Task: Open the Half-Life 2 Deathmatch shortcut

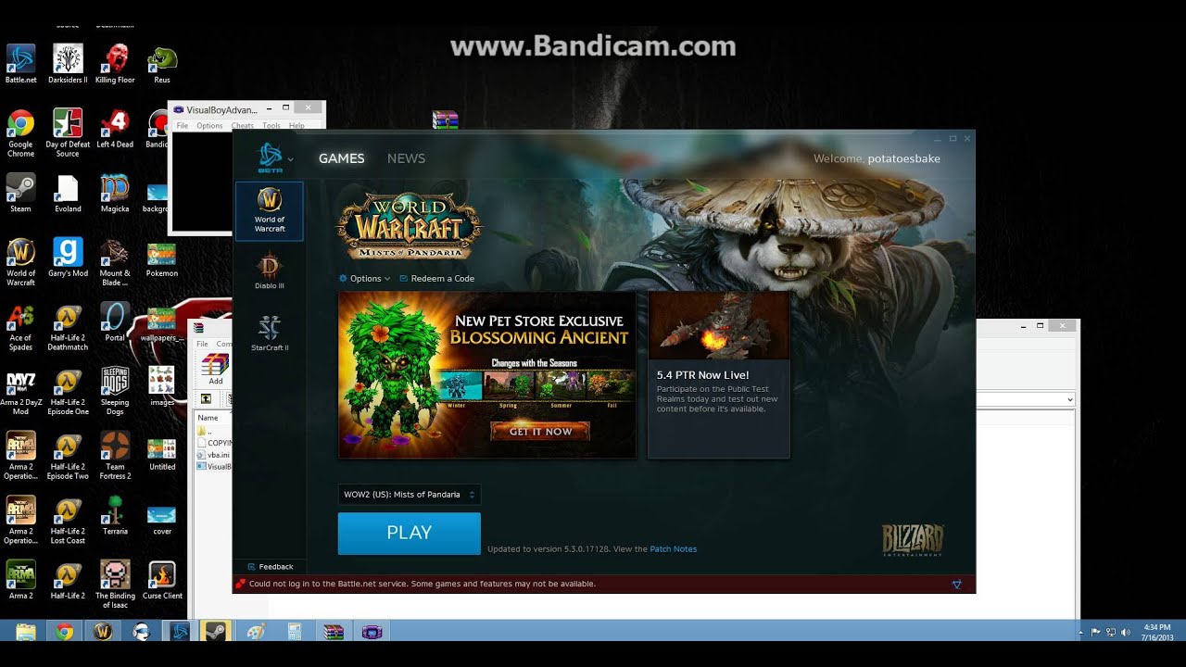Action: coord(68,327)
